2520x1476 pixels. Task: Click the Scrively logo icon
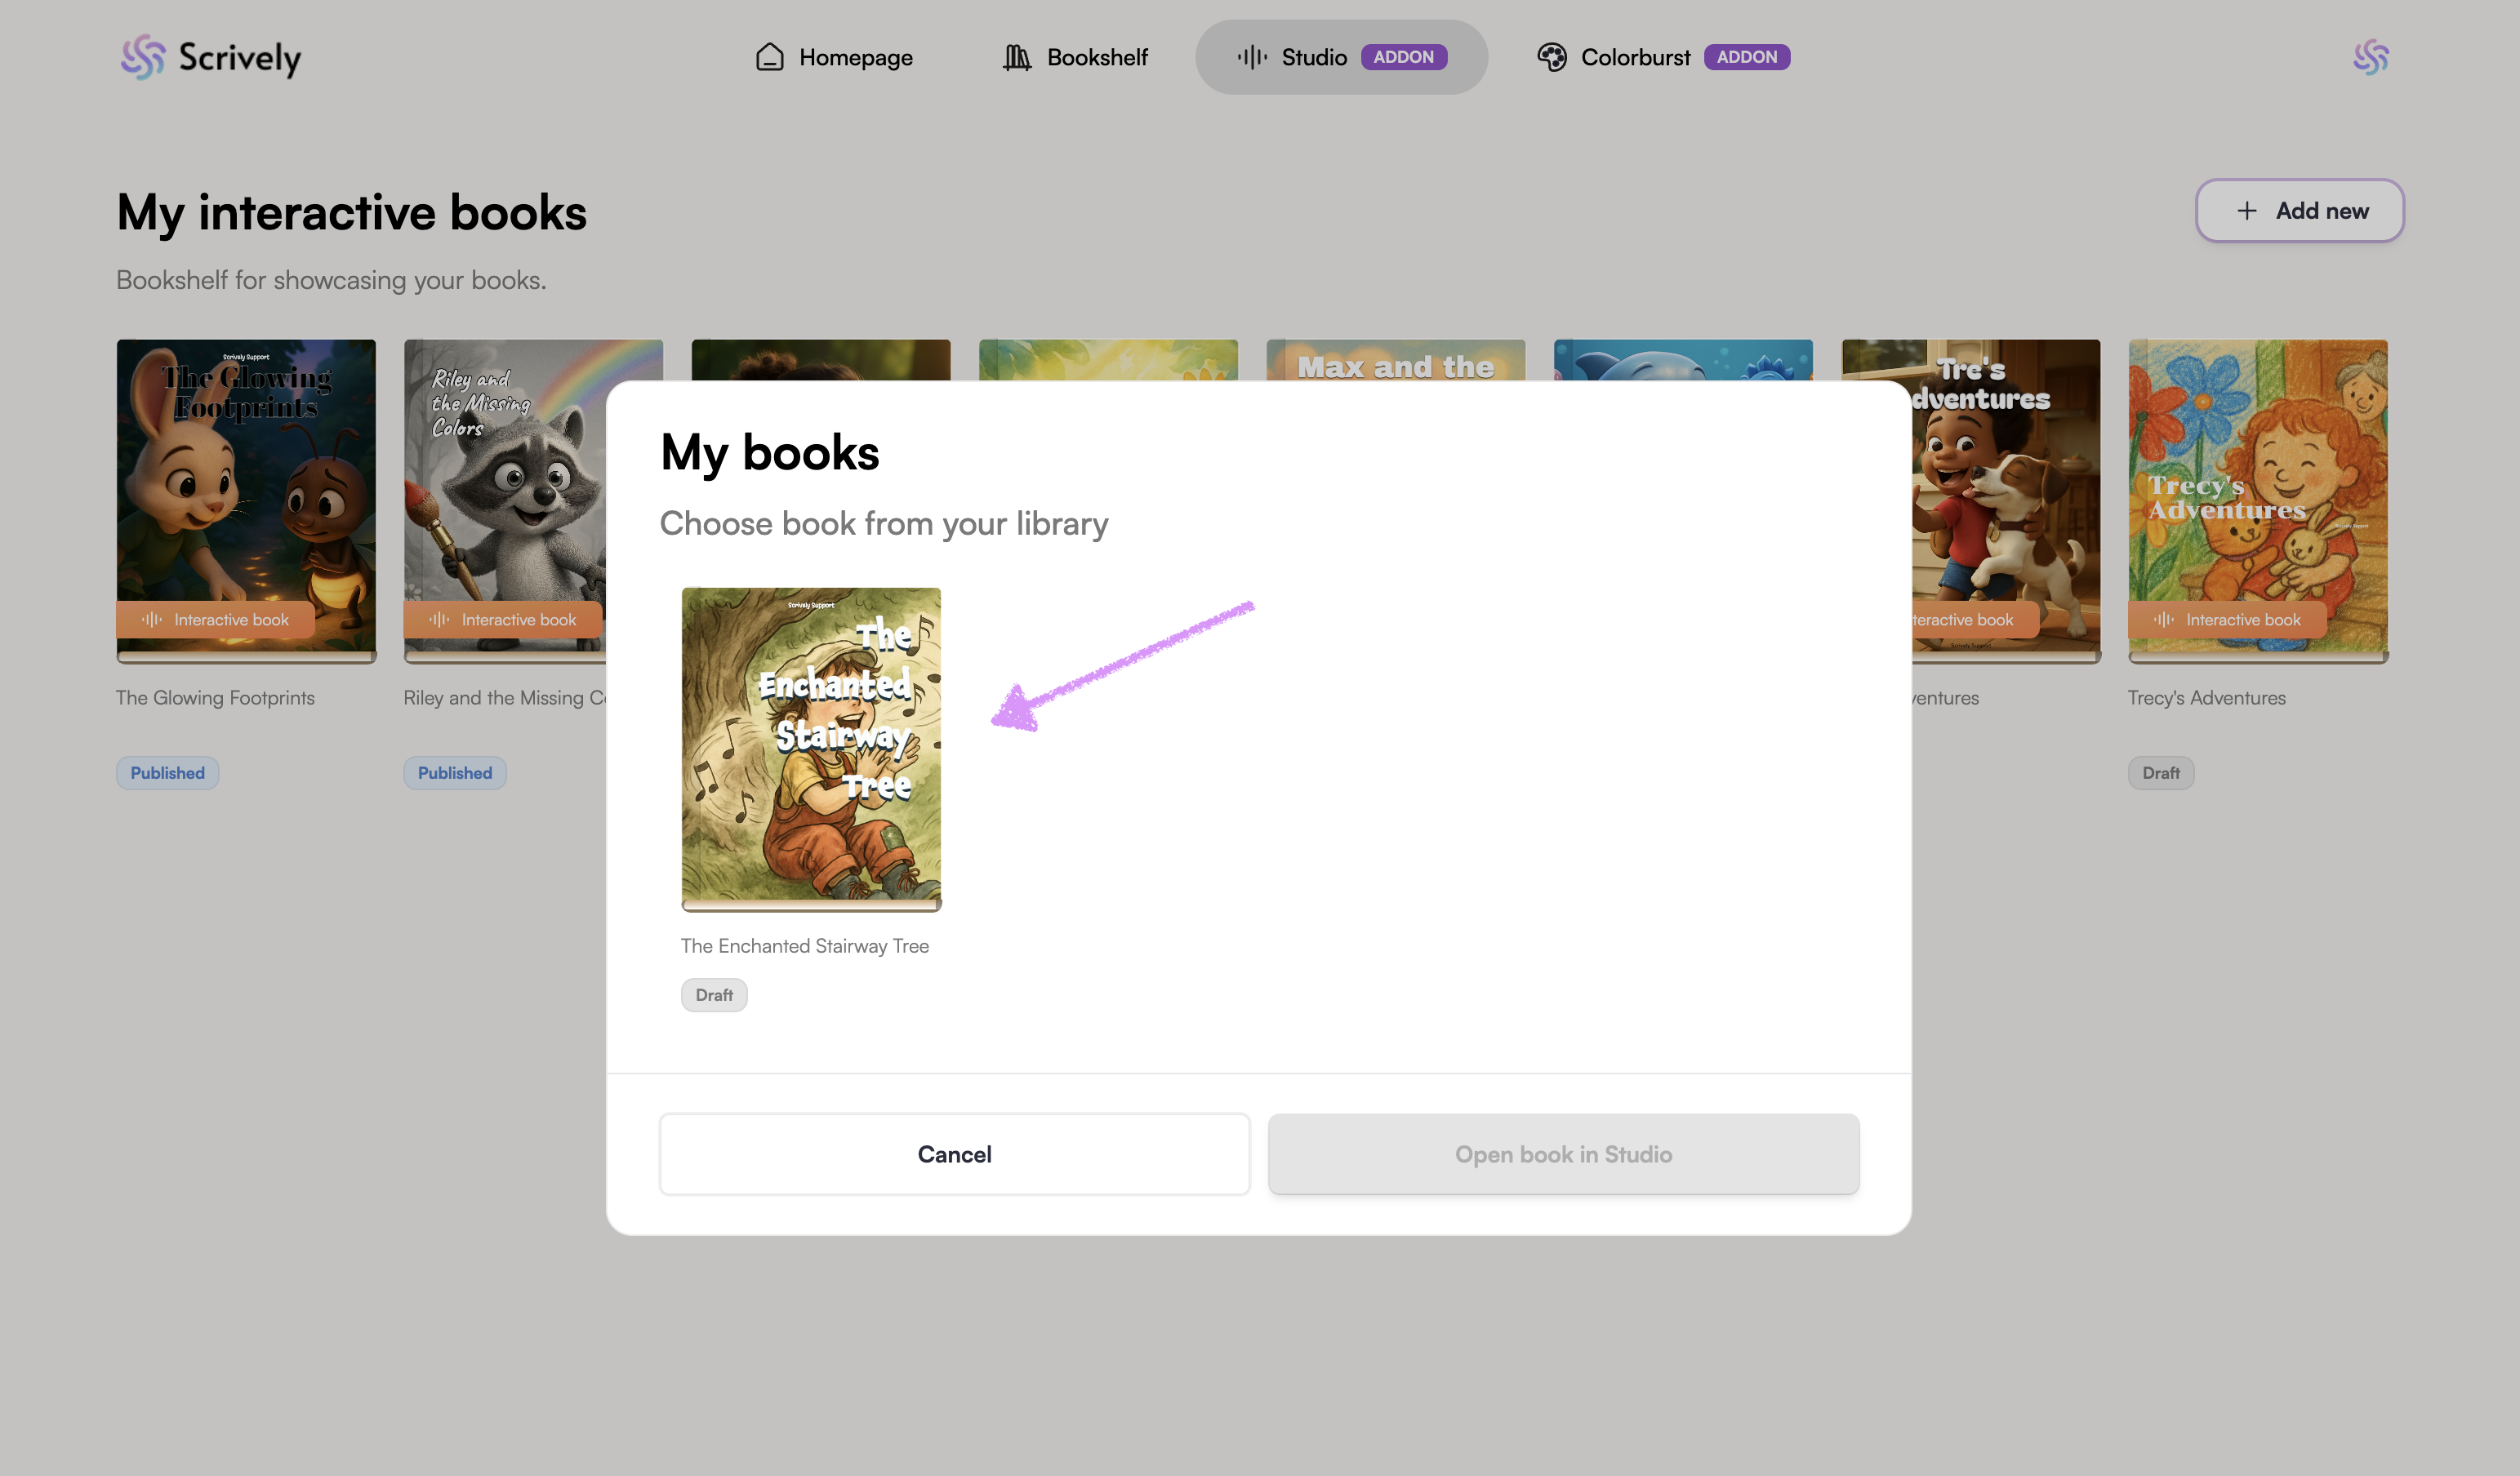tap(143, 57)
